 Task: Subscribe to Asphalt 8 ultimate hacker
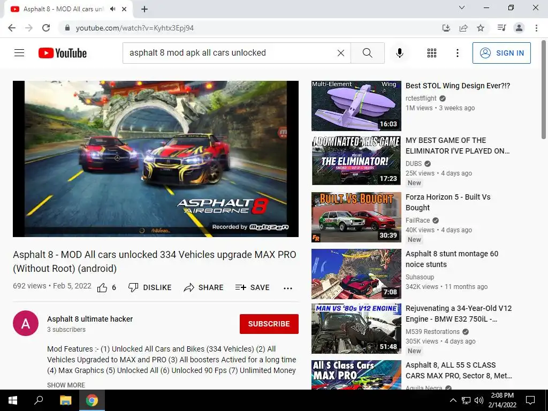[x=269, y=324]
